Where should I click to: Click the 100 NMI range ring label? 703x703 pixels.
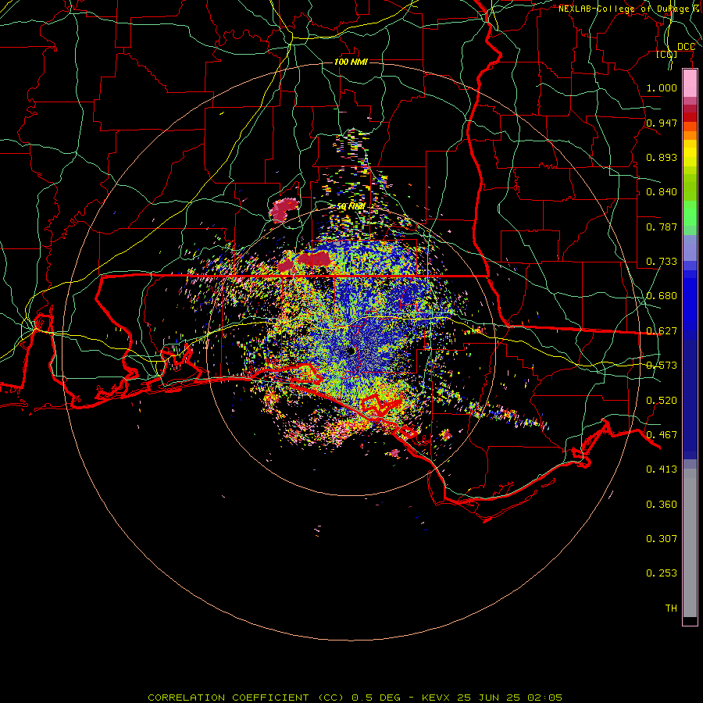pos(351,62)
